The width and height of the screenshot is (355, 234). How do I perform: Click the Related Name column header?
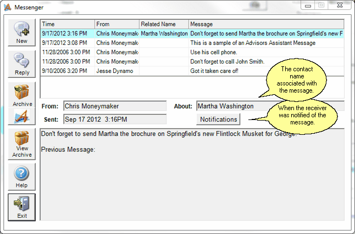(163, 24)
